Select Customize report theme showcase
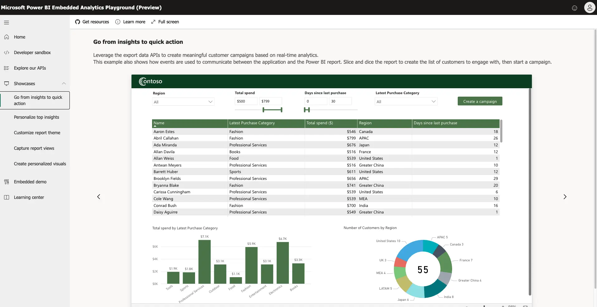The height and width of the screenshot is (307, 597). point(37,133)
